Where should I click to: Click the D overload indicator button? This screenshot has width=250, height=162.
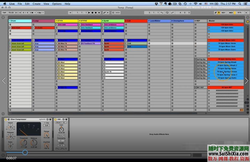point(246,13)
